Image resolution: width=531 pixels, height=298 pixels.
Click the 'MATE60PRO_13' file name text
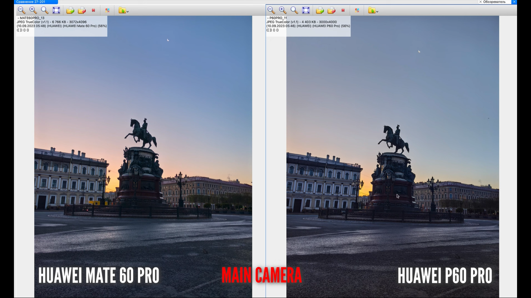(32, 18)
